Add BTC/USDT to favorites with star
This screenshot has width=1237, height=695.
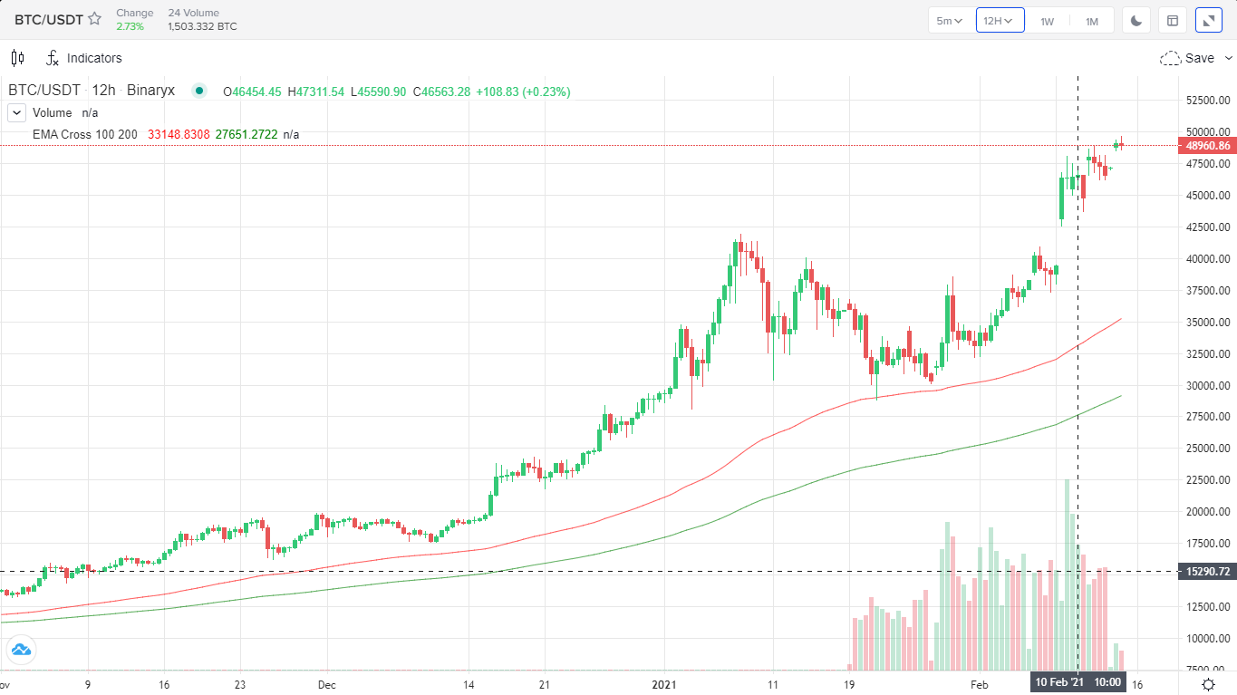[94, 19]
